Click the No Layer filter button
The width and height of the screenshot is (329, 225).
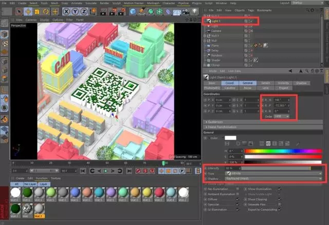pos(30,183)
